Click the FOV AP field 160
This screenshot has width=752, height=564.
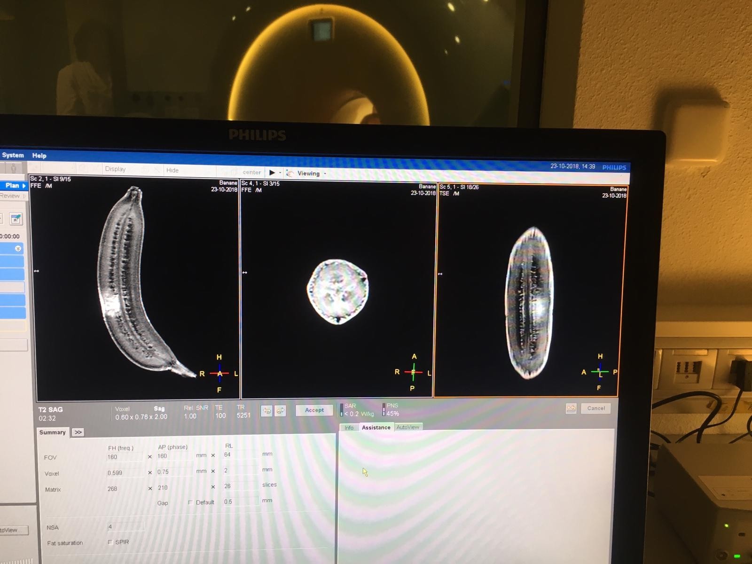pos(175,456)
